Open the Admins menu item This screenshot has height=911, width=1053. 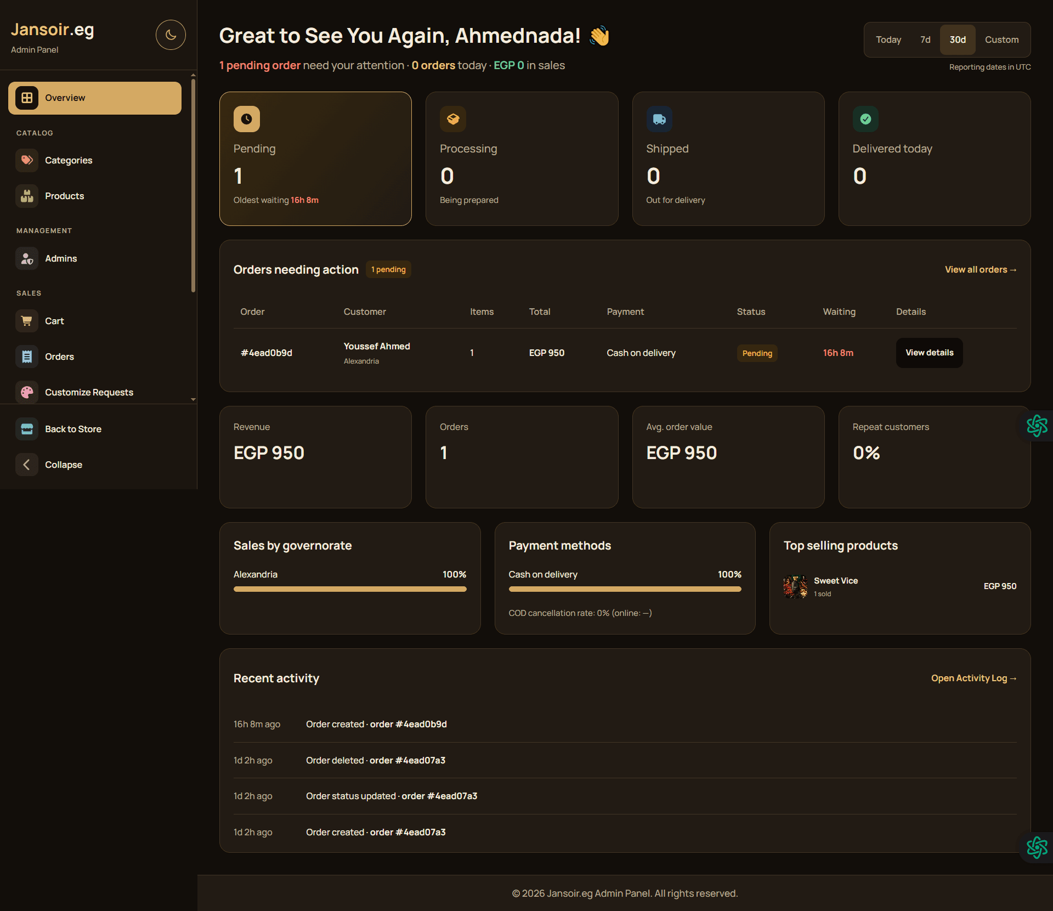point(95,258)
